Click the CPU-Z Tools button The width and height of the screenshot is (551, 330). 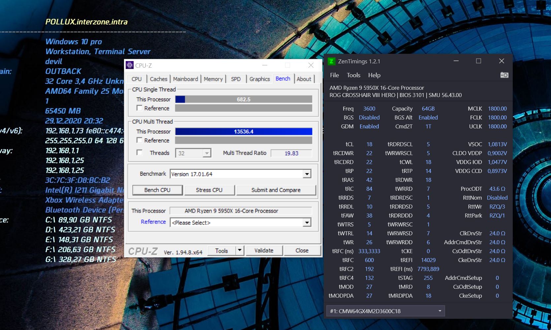(x=222, y=251)
